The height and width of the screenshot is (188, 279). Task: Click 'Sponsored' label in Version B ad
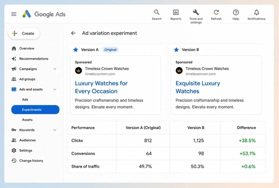[x=184, y=62]
